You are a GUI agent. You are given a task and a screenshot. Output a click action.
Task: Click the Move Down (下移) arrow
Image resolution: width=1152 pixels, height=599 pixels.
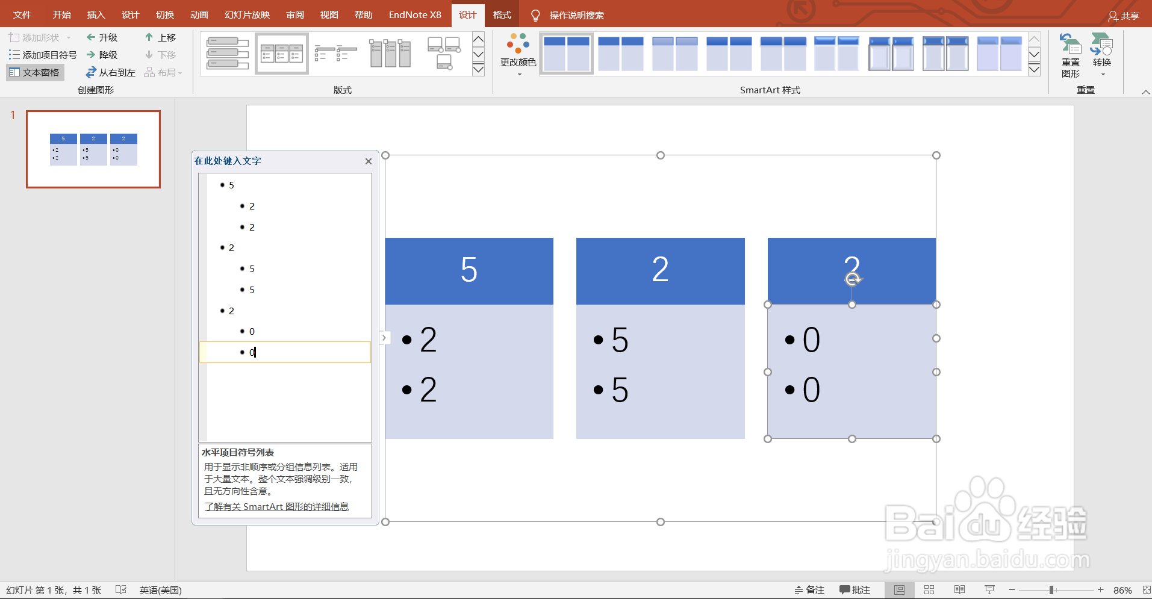pyautogui.click(x=149, y=55)
